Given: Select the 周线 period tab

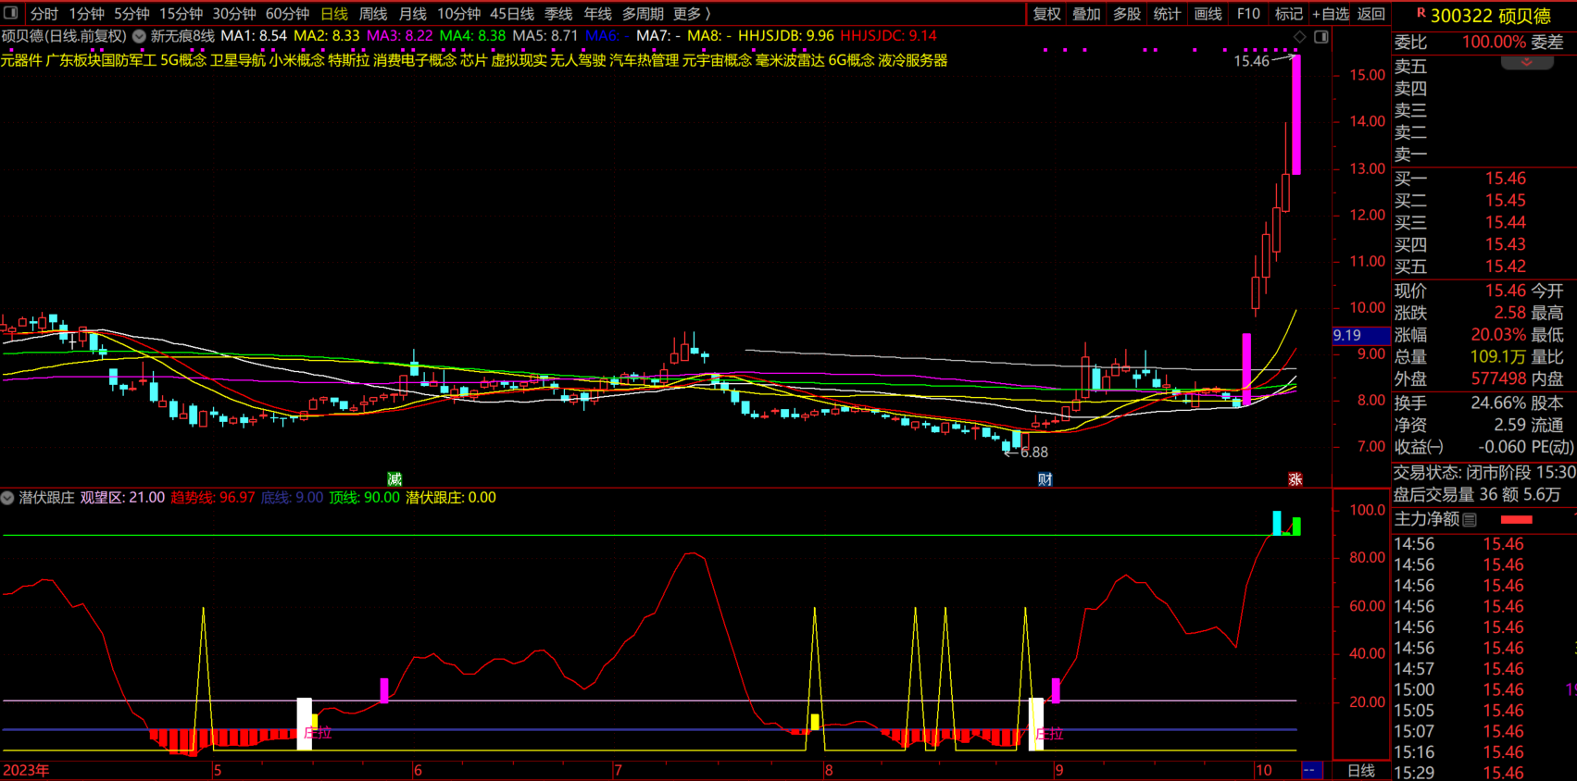Looking at the screenshot, I should (x=373, y=14).
